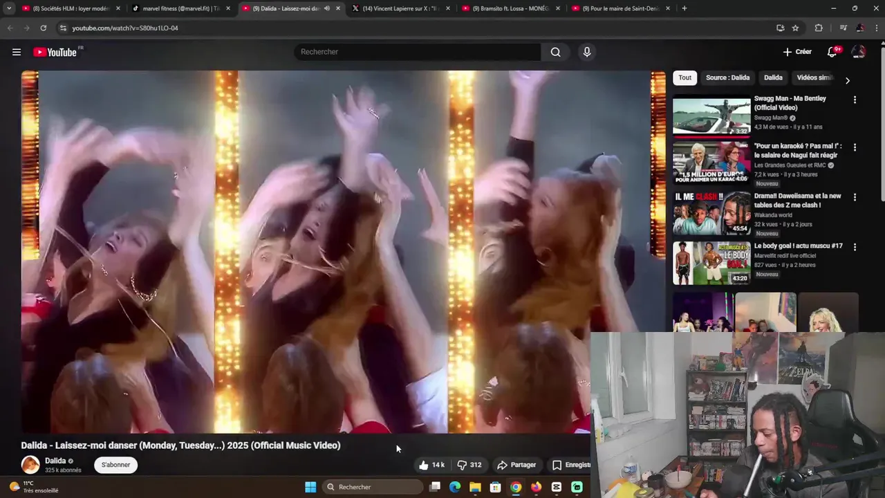Viewport: 885px width, 498px height.
Task: Go to the YouTube home logo
Action: pyautogui.click(x=55, y=52)
